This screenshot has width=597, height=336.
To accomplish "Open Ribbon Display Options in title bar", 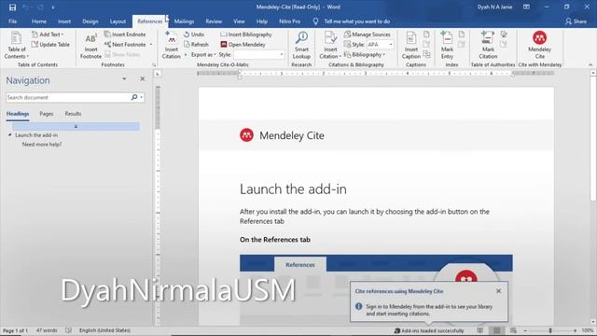I will (526, 7).
